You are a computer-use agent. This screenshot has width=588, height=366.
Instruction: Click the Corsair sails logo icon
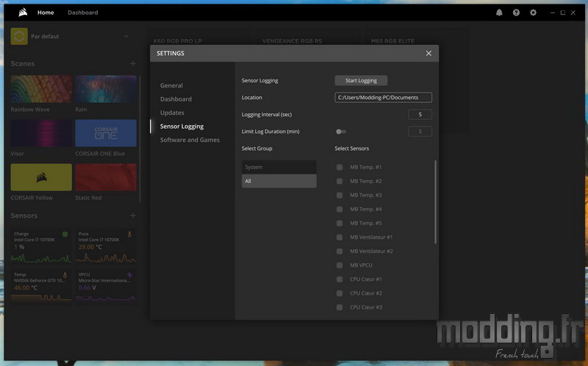(23, 12)
